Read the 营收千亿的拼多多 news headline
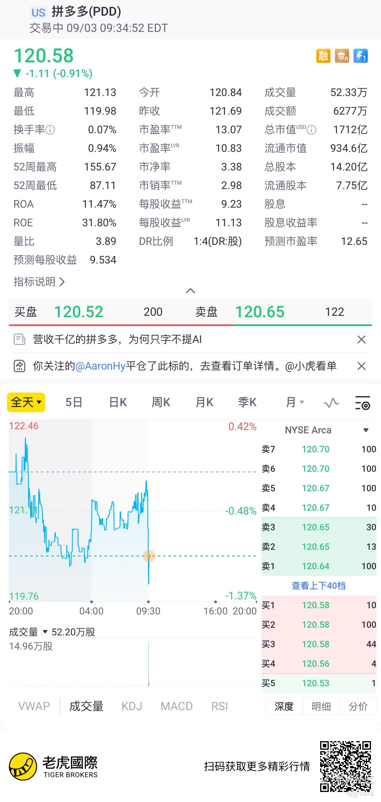The image size is (381, 802). [x=117, y=339]
